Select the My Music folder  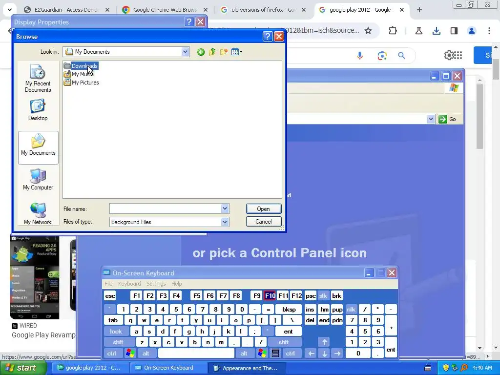[79, 74]
